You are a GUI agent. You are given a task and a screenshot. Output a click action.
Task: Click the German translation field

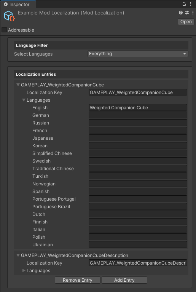[x=138, y=115]
